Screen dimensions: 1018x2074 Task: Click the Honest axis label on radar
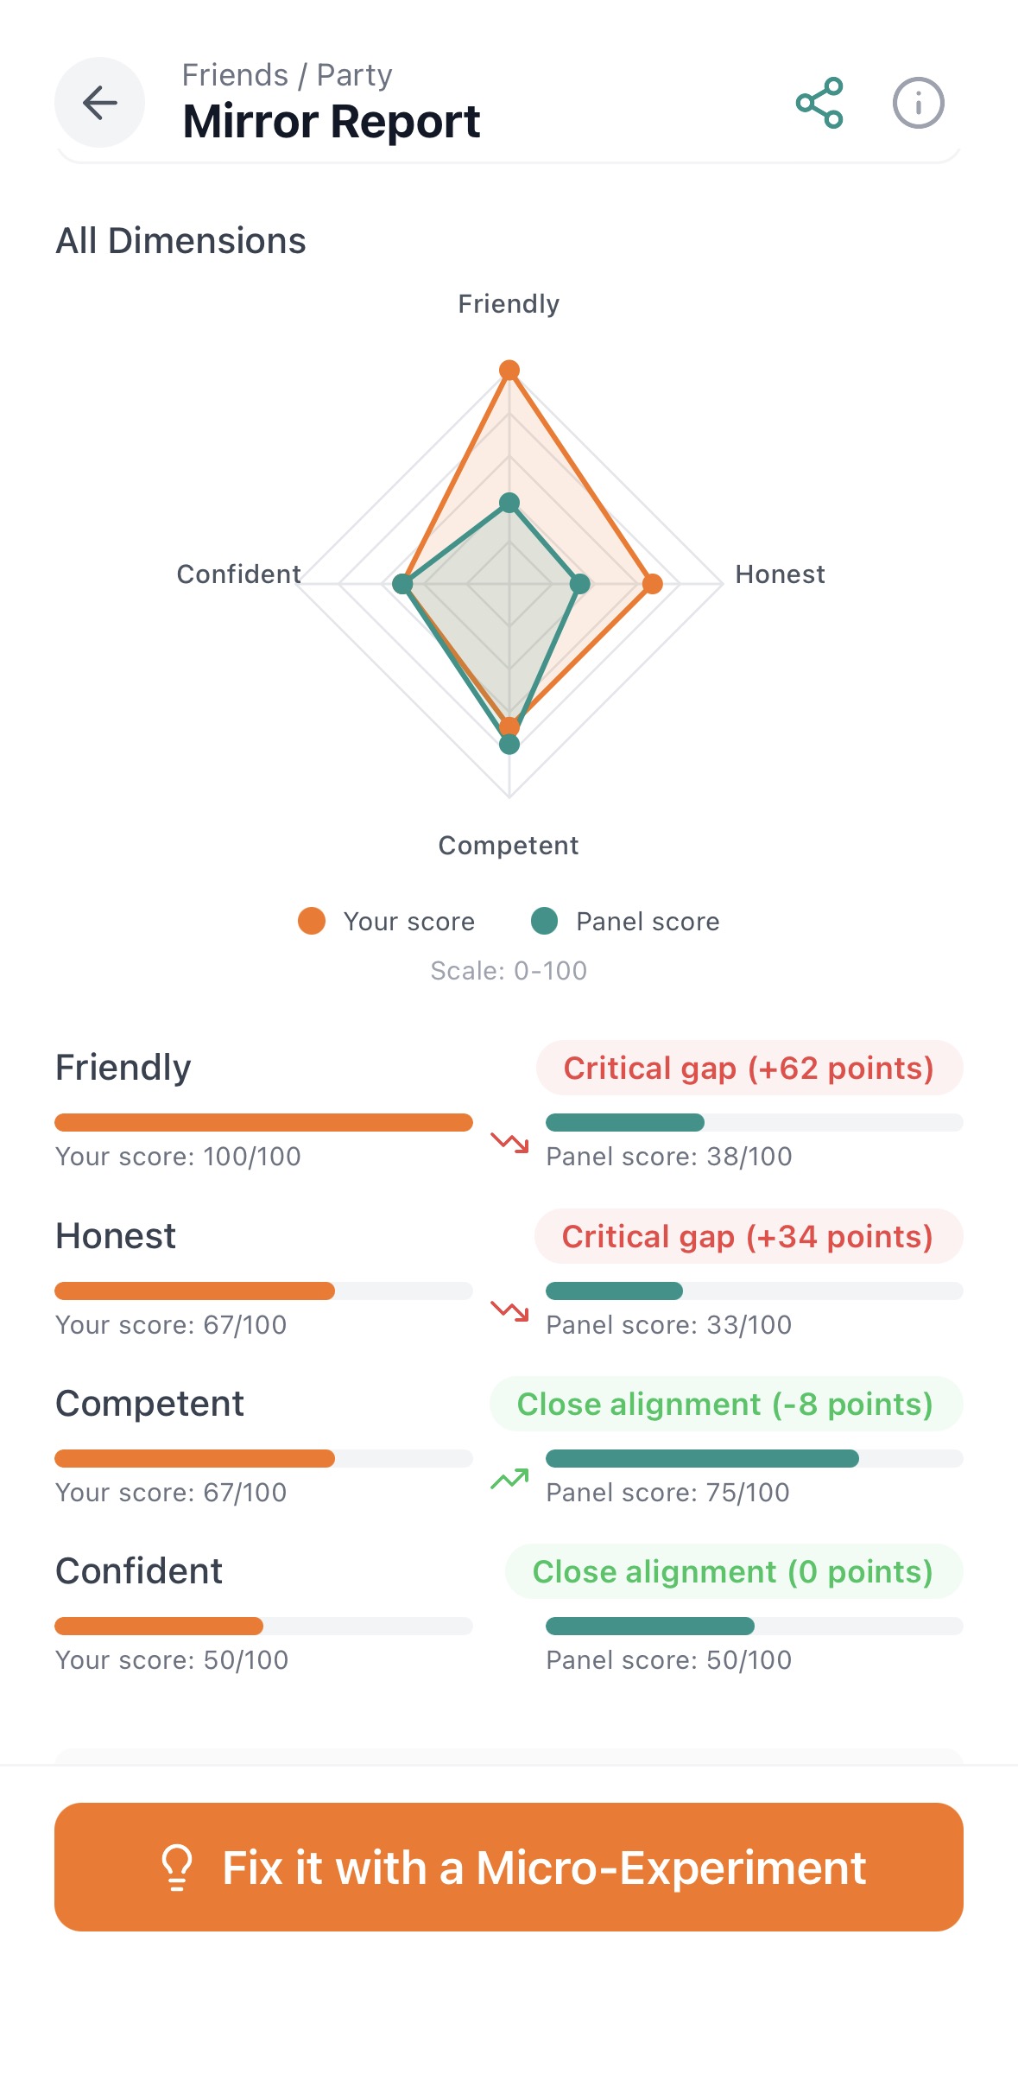click(x=780, y=574)
